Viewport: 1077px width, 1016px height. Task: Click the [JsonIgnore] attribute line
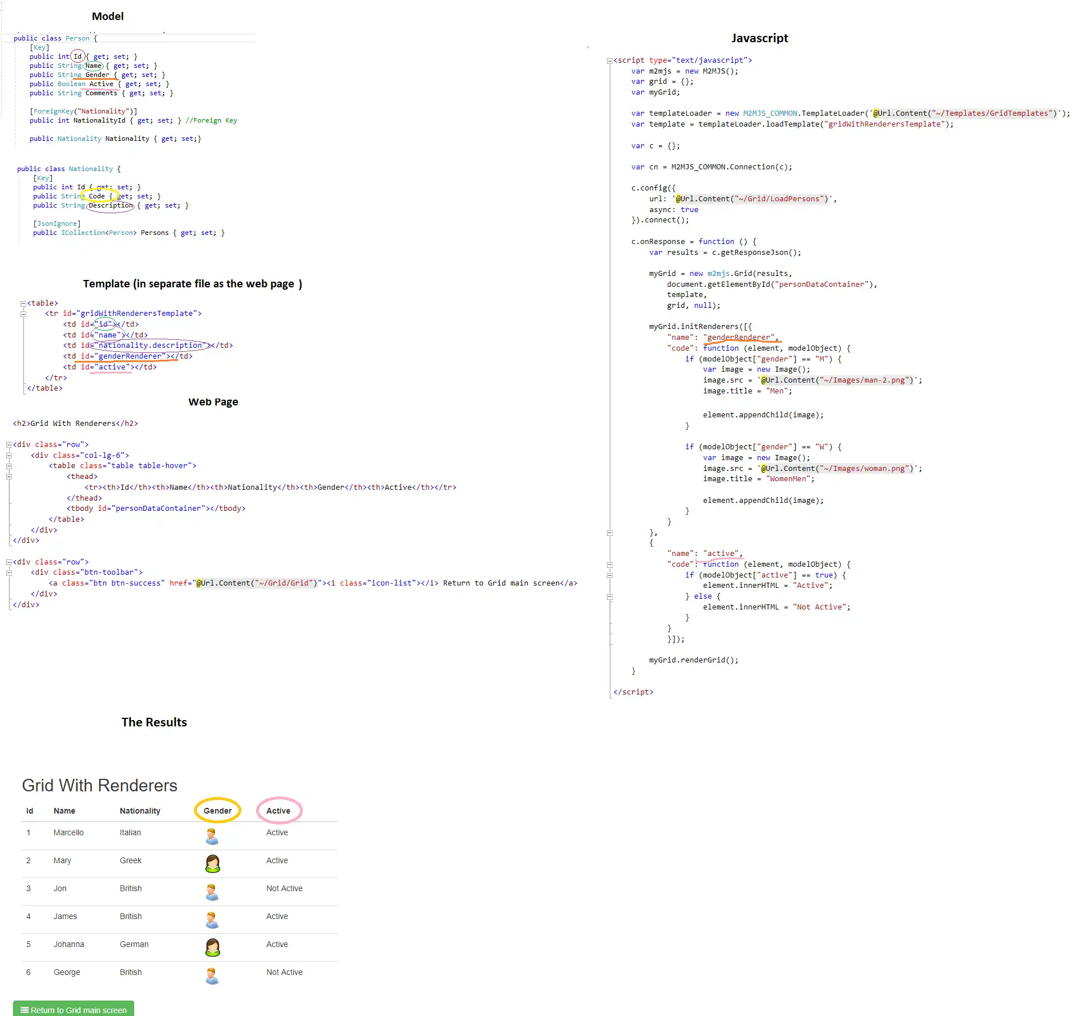tap(56, 223)
